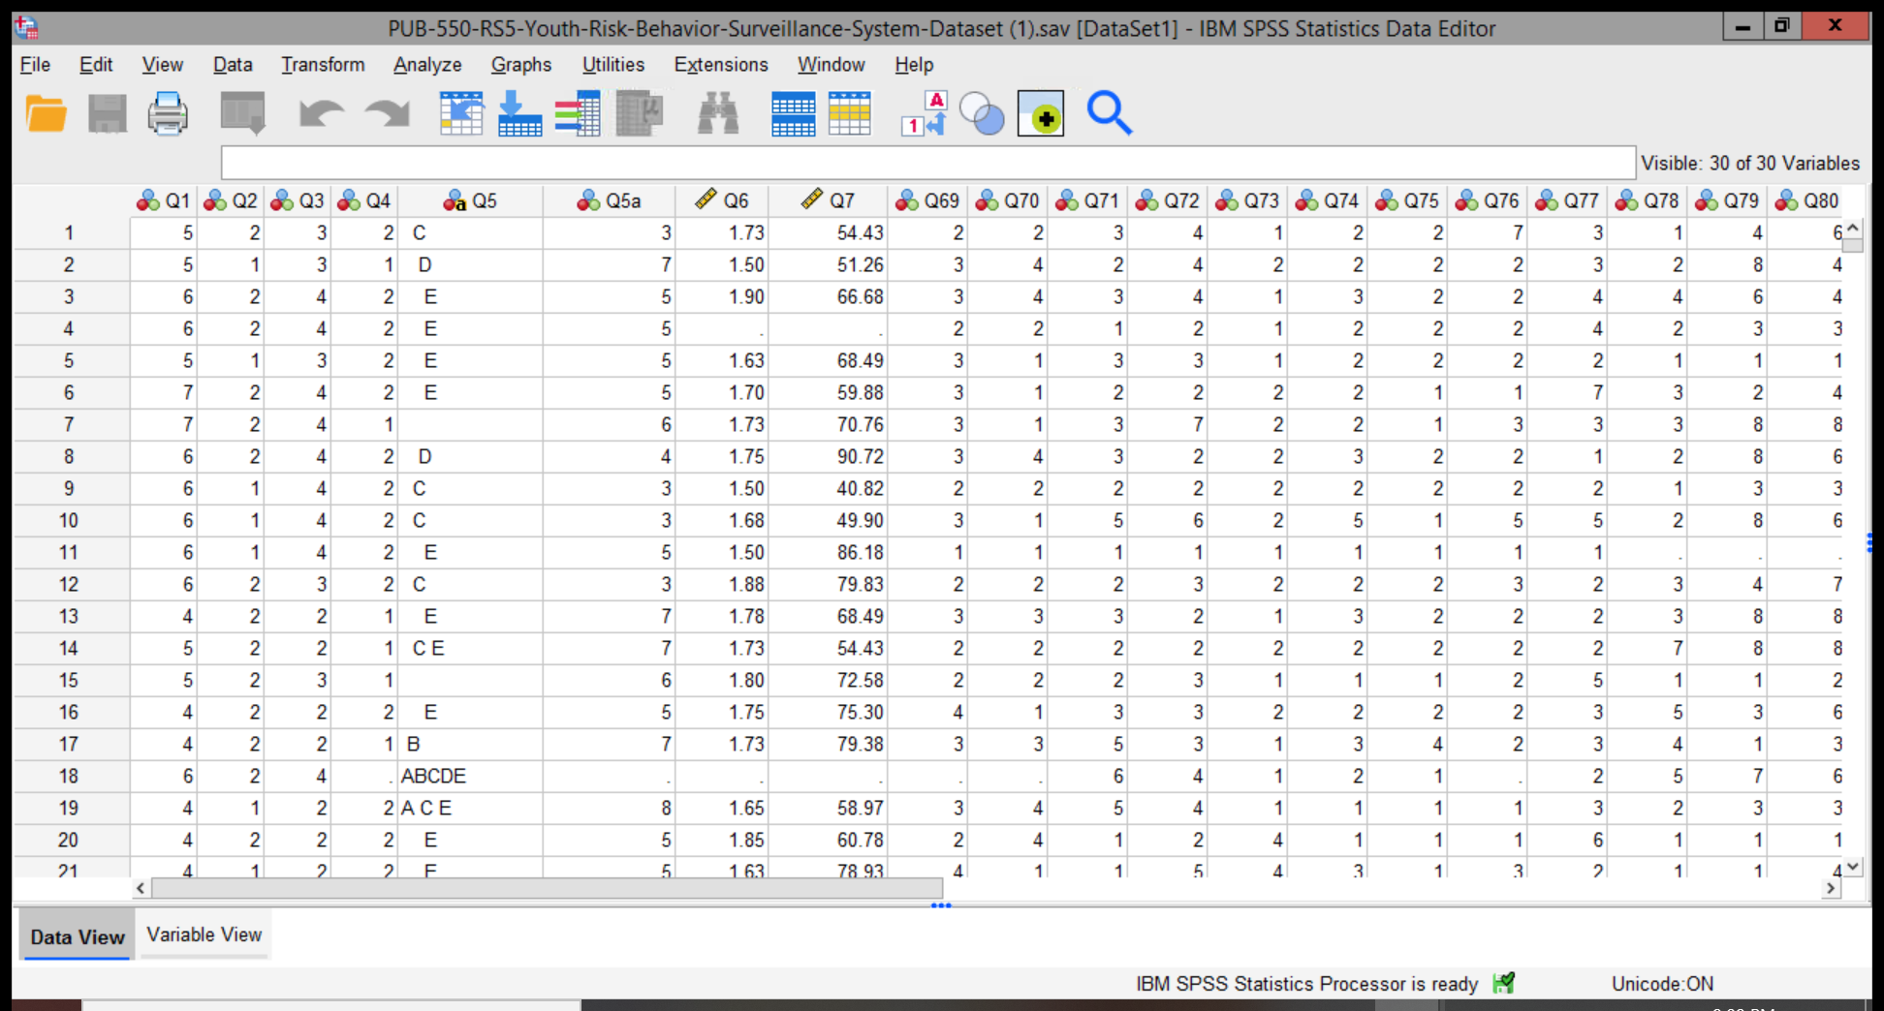Open the Help menu
Viewport: 1884px width, 1011px height.
click(x=914, y=65)
